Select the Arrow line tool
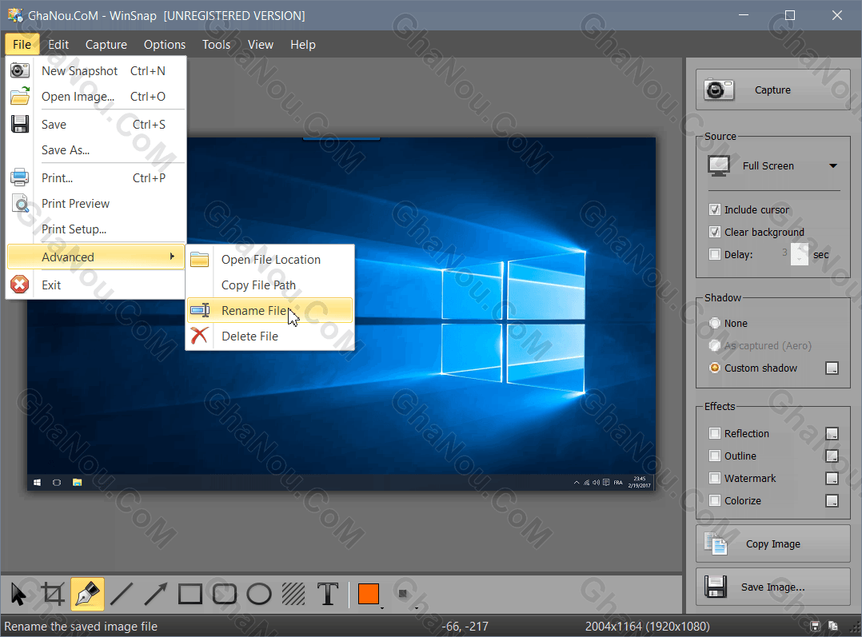The height and width of the screenshot is (637, 862). (156, 594)
